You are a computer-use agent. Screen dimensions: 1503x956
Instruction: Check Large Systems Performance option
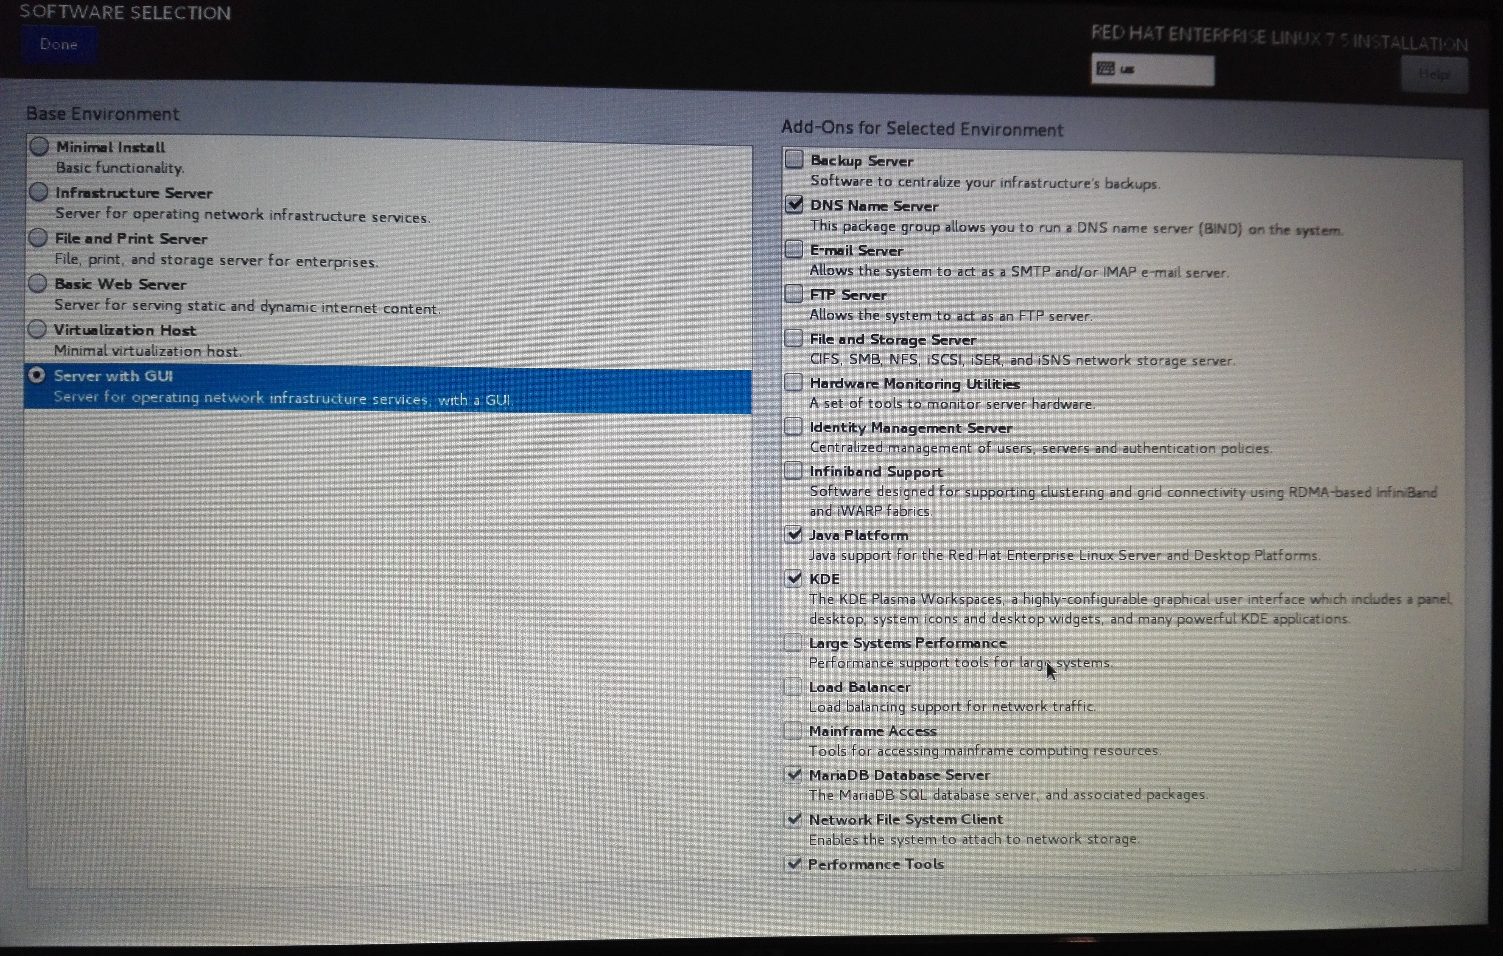[x=793, y=642]
